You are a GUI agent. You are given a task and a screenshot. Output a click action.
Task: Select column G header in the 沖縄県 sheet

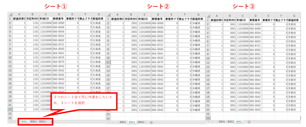[198, 14]
